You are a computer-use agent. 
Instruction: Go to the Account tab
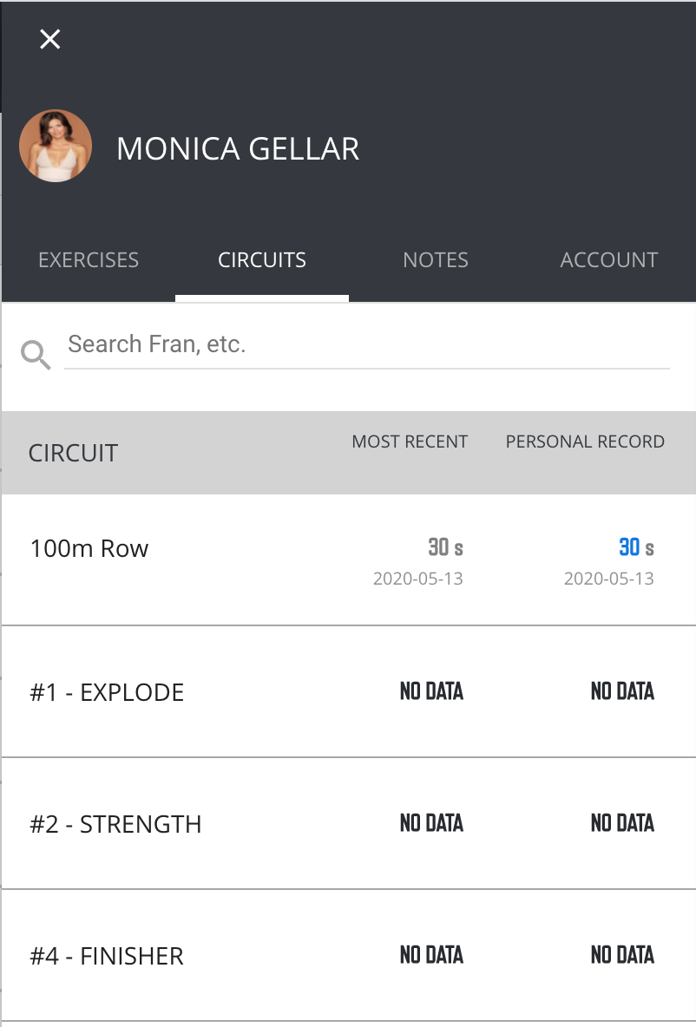(609, 260)
